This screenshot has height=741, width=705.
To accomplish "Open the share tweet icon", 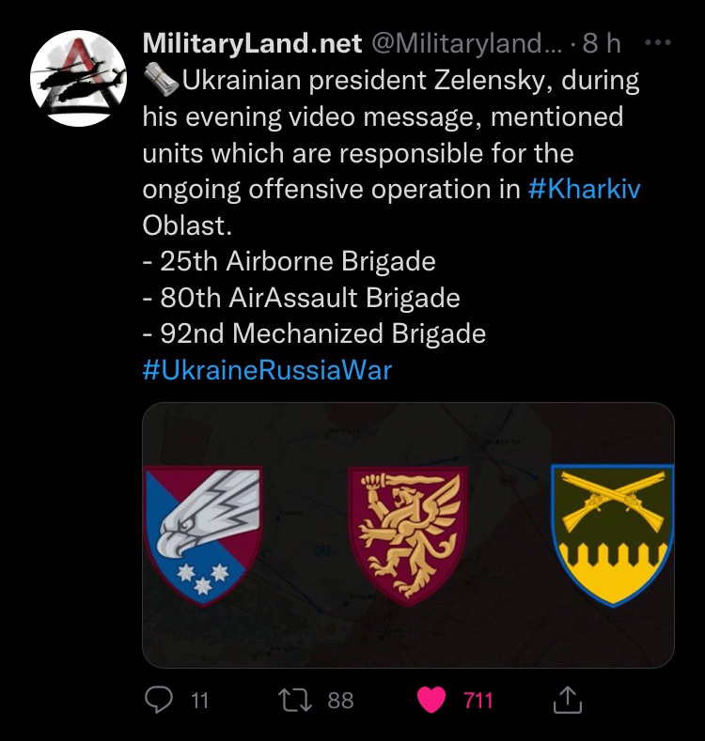I will pyautogui.click(x=569, y=699).
